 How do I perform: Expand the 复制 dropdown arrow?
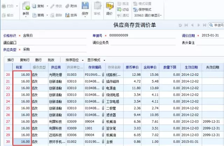(47, 6)
